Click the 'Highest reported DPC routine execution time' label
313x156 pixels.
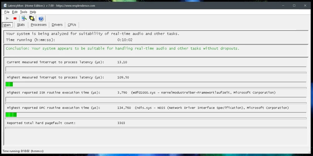53,108
